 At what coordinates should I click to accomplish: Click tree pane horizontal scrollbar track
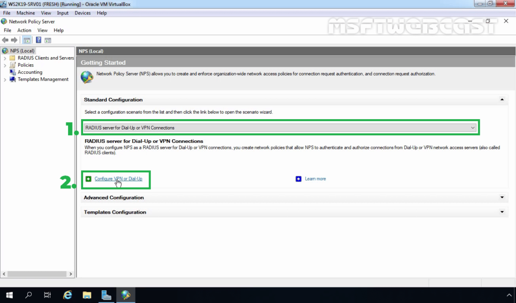click(x=37, y=274)
